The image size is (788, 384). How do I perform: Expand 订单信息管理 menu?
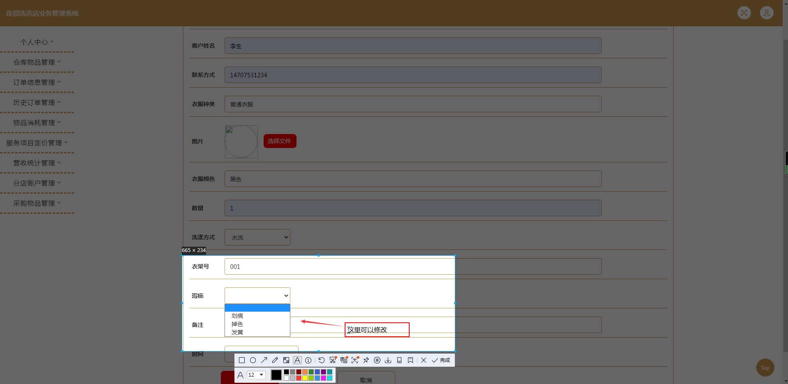point(37,82)
